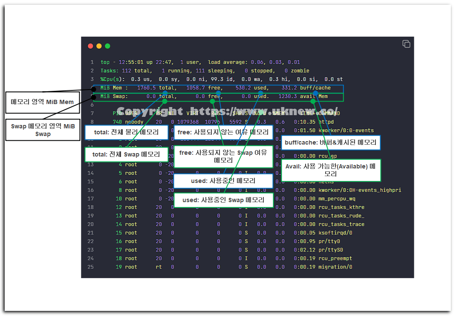
Task: Select the 'rcu_tasks_rude_' command
Action: [x=341, y=216]
